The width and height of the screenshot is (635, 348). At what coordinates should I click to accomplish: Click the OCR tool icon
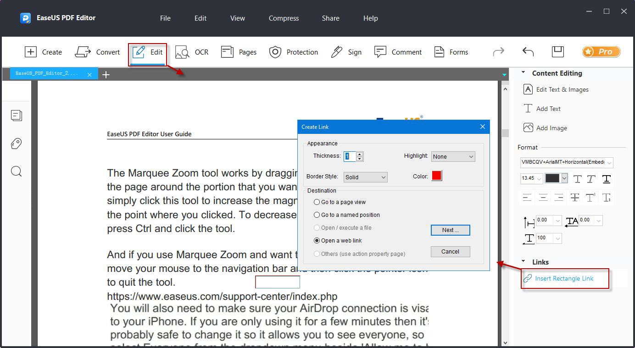183,52
